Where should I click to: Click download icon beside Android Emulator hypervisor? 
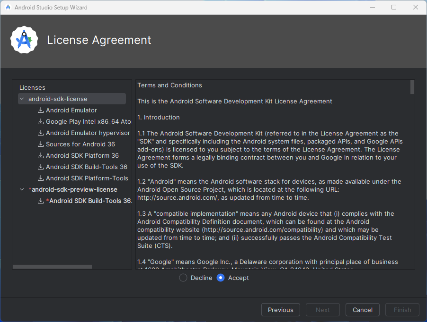pos(41,133)
